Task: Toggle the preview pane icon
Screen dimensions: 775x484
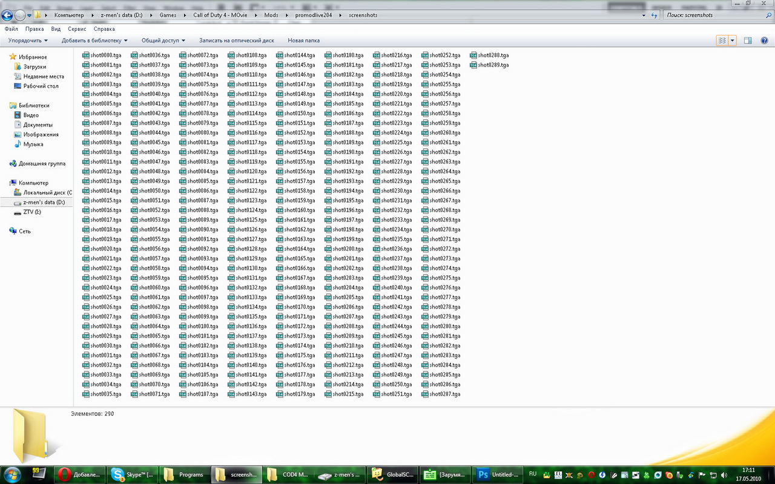Action: pyautogui.click(x=748, y=41)
